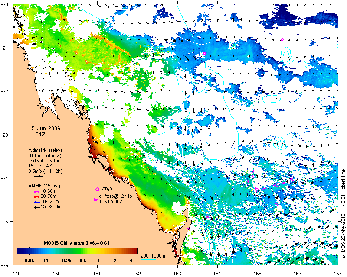
Task: Click the blue 80-120m ANMN arrow symbol
Action: 37,202
